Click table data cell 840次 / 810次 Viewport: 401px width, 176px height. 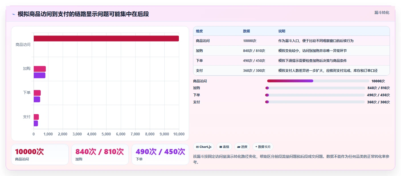coord(254,51)
